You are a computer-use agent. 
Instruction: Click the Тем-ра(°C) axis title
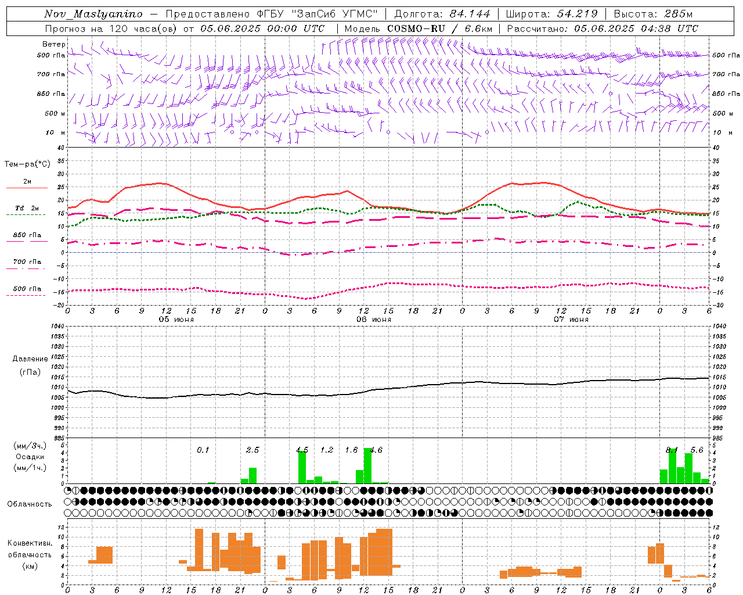click(27, 164)
